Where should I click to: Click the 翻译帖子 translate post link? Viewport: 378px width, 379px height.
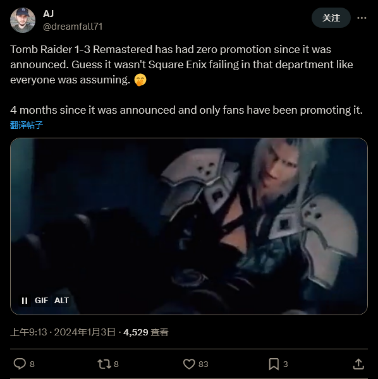coord(27,125)
